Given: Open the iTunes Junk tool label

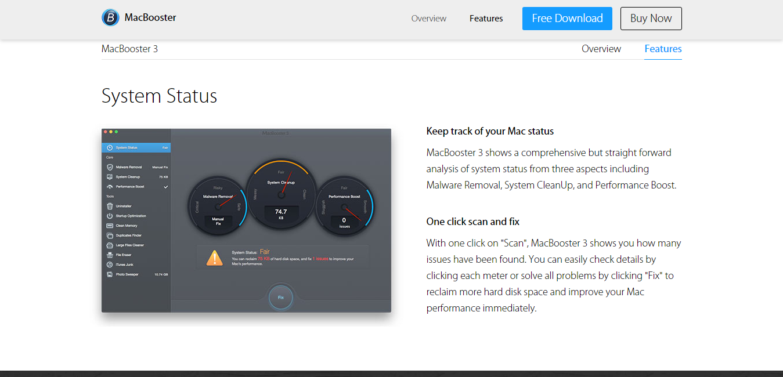Looking at the screenshot, I should pos(125,264).
